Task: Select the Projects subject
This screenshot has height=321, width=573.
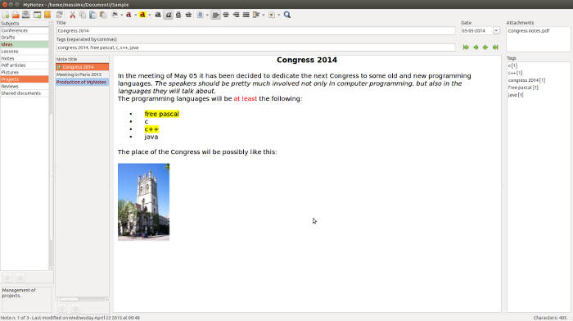Action: (x=25, y=79)
